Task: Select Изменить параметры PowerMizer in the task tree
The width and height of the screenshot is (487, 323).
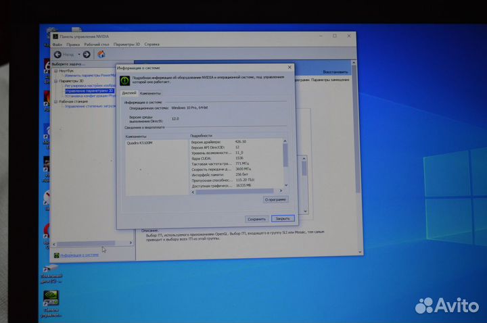Action: (x=90, y=76)
